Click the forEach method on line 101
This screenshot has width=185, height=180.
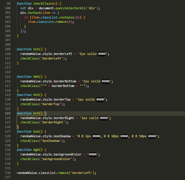click(34, 13)
